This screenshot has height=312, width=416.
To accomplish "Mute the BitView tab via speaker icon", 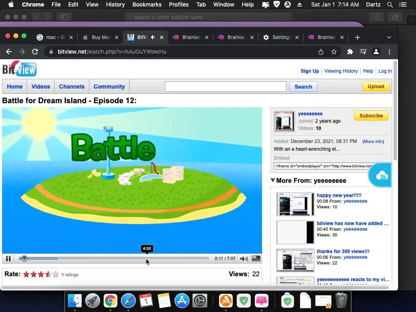I will click(153, 37).
